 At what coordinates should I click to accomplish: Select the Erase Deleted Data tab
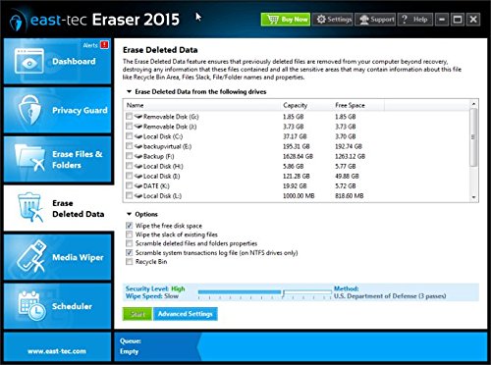tap(58, 208)
